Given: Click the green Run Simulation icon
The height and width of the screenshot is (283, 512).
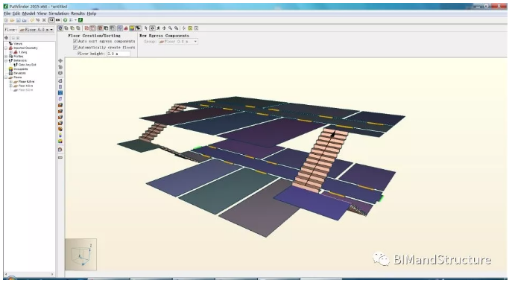Looking at the screenshot, I should (66, 20).
